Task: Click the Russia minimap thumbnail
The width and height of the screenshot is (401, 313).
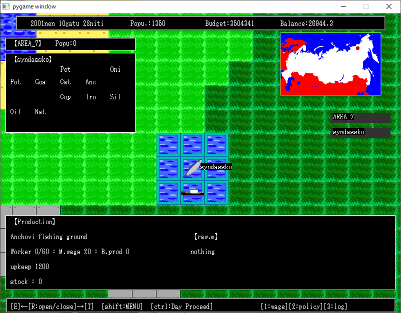Action: click(x=330, y=64)
